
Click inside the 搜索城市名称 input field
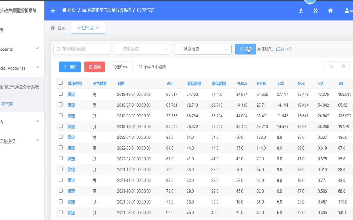tap(81, 49)
